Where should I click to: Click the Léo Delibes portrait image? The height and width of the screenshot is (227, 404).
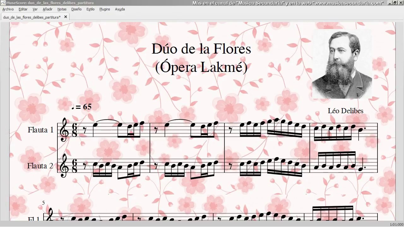[x=342, y=64]
